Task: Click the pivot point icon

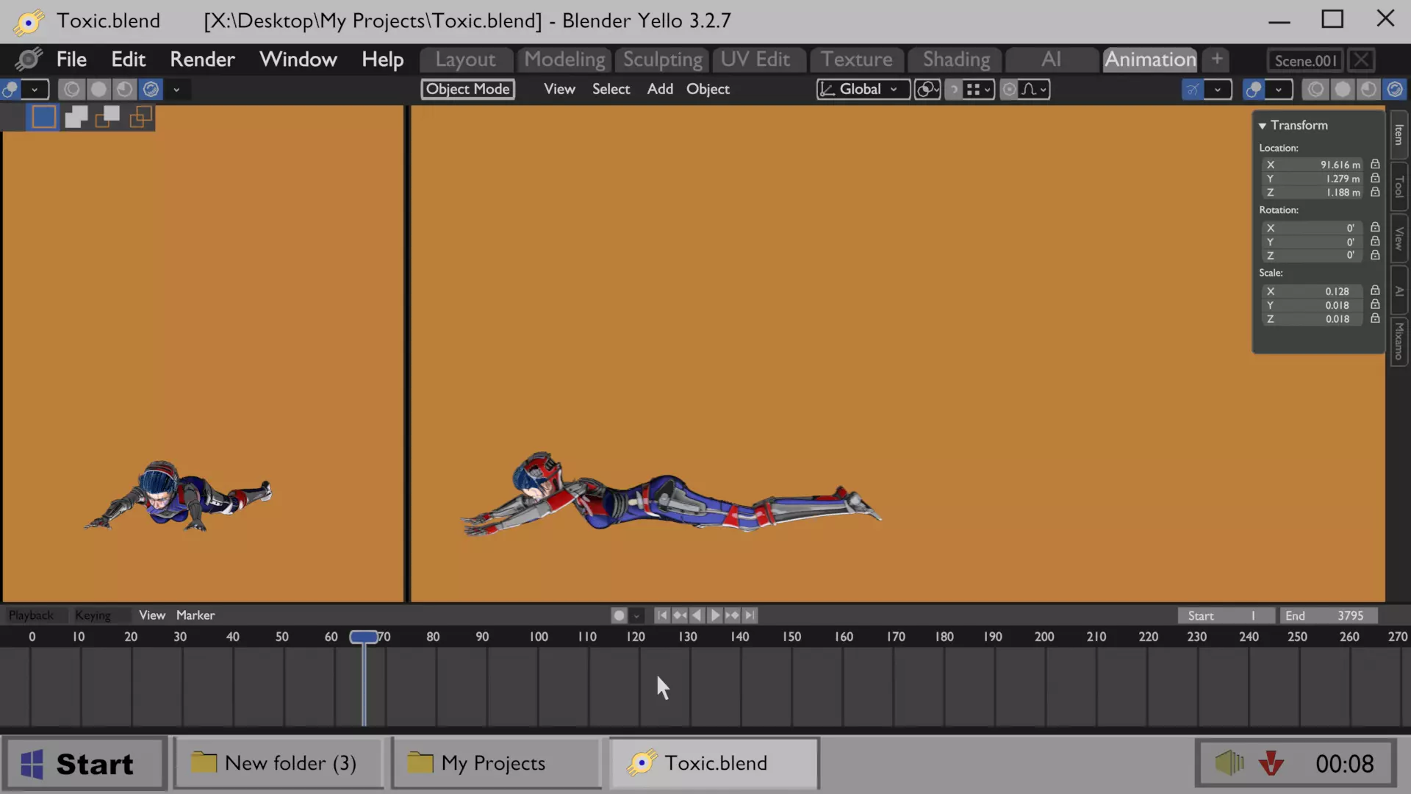Action: point(927,90)
